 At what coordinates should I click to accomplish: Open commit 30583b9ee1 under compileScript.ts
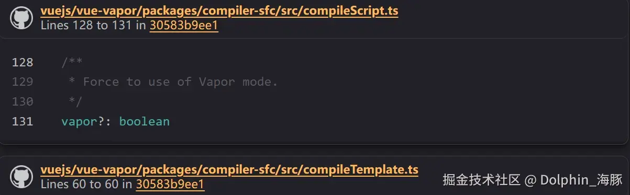click(x=184, y=26)
